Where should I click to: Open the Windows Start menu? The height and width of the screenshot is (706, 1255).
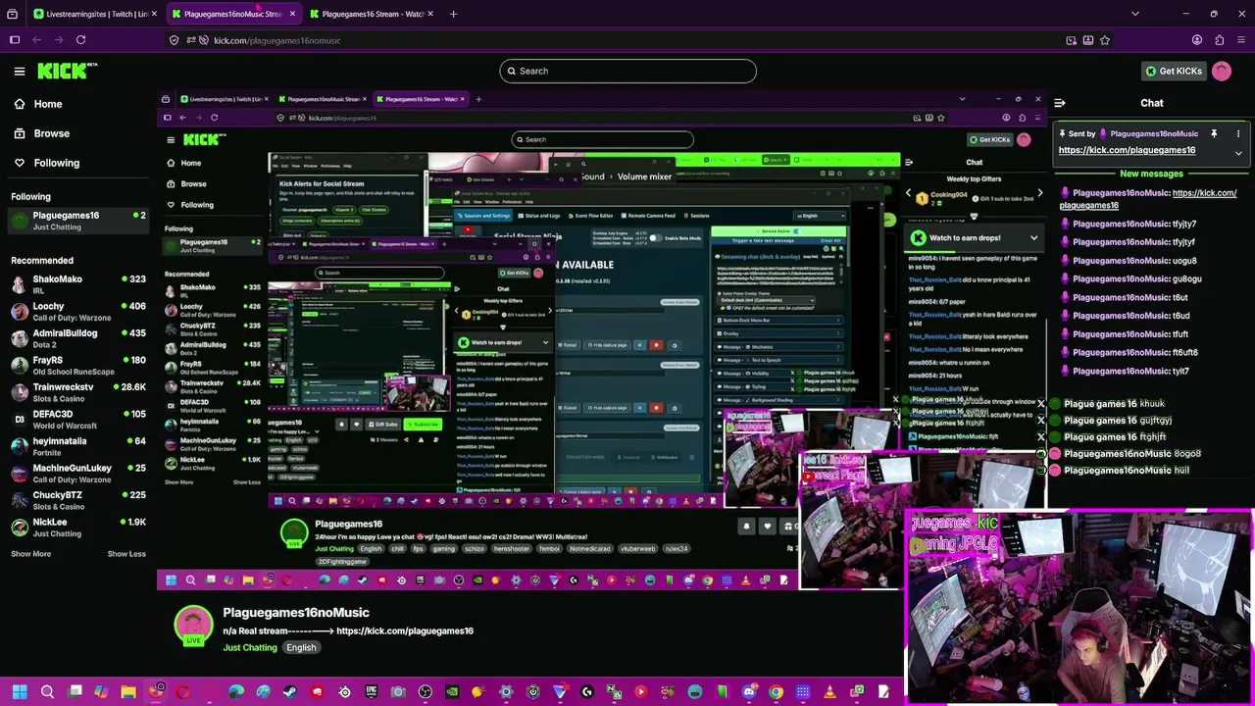20,692
